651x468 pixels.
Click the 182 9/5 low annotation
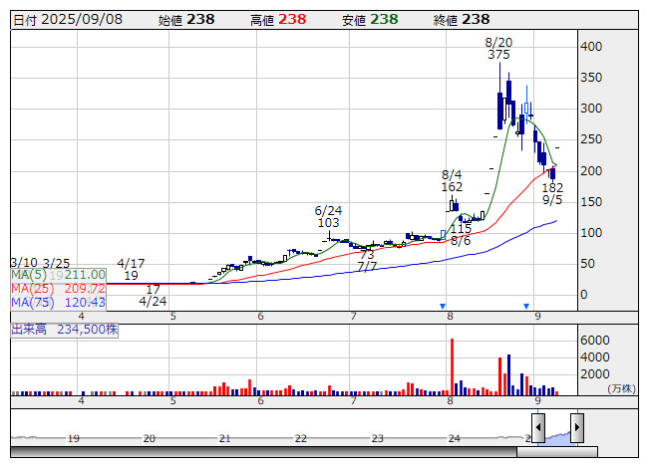pyautogui.click(x=552, y=193)
